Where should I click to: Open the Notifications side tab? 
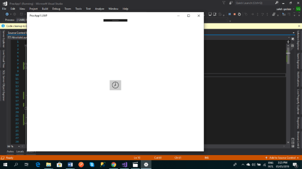click(298, 79)
